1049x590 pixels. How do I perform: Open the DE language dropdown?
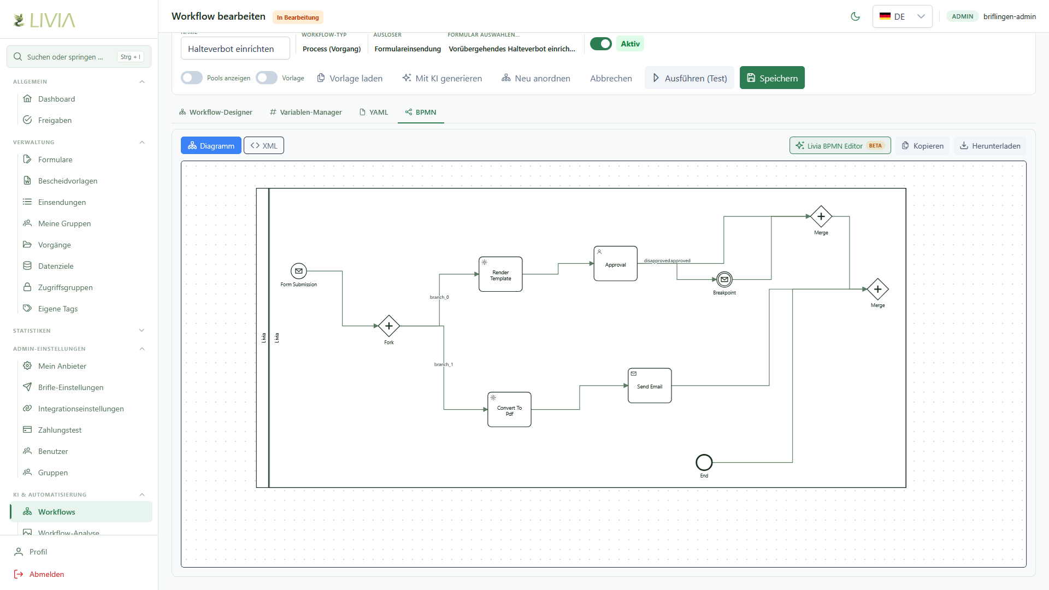(902, 16)
